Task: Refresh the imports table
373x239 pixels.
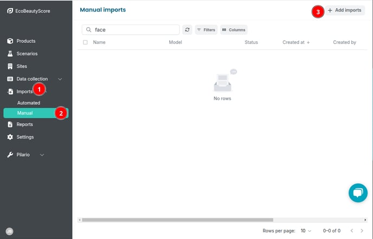Action: (x=187, y=29)
